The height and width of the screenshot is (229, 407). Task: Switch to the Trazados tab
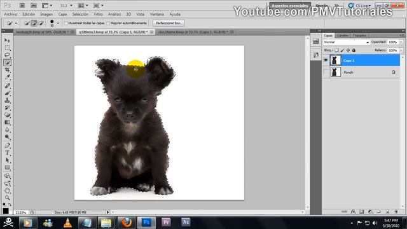[359, 36]
